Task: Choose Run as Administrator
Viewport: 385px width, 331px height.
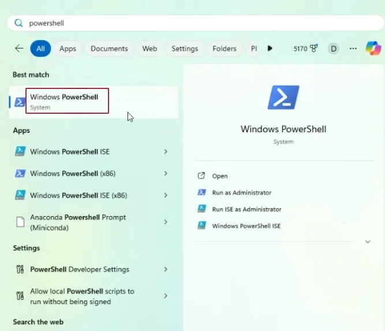Action: click(242, 192)
